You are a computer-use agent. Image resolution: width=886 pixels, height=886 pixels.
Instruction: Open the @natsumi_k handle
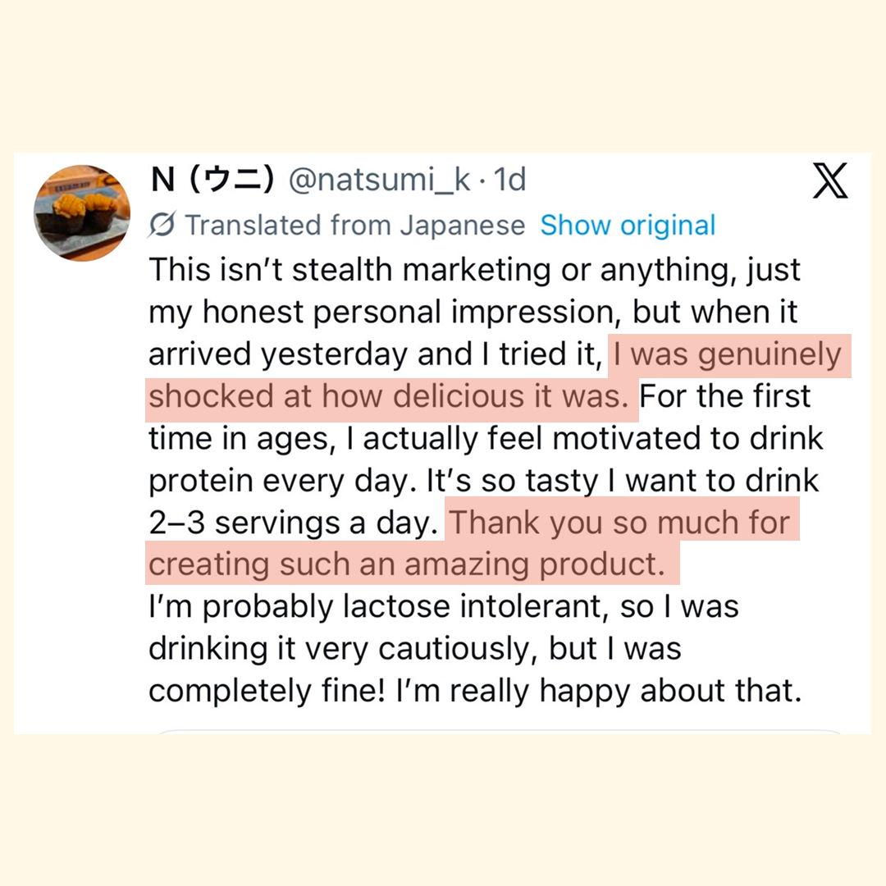click(380, 180)
